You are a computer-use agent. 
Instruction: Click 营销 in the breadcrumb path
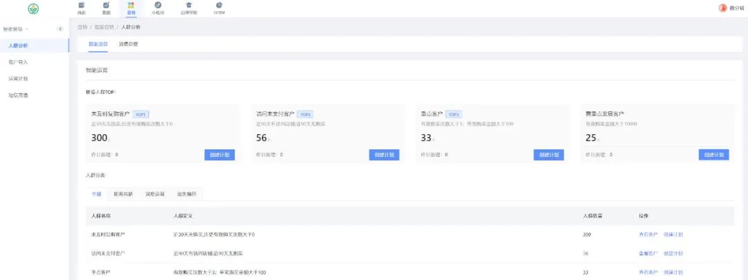coord(82,27)
